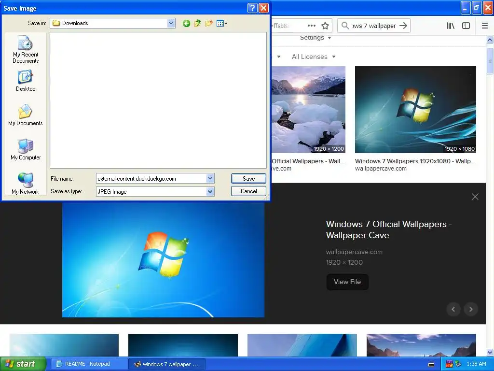Click wallpapercave.com in the detail panel
This screenshot has width=494, height=371.
tap(354, 252)
